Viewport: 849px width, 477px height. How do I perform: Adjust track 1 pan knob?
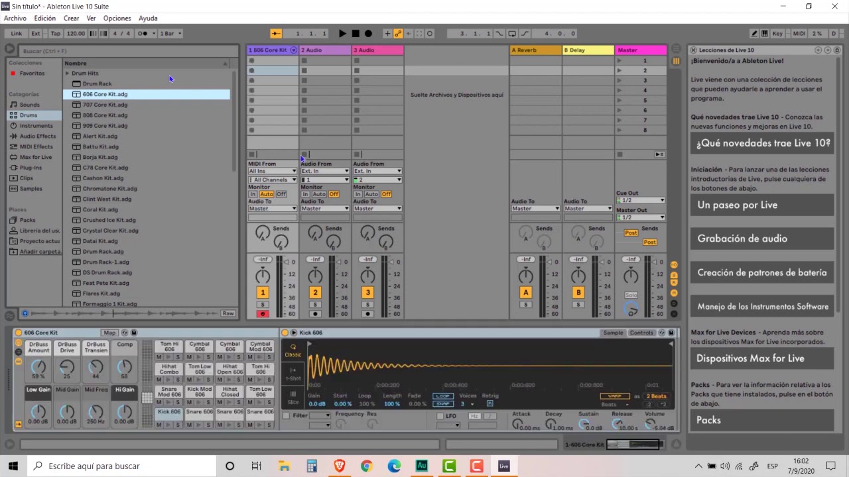[x=263, y=276]
